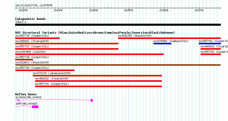This screenshot has width=228, height=121.
Task: Click the 21470k ruler label
Action: 199,10
